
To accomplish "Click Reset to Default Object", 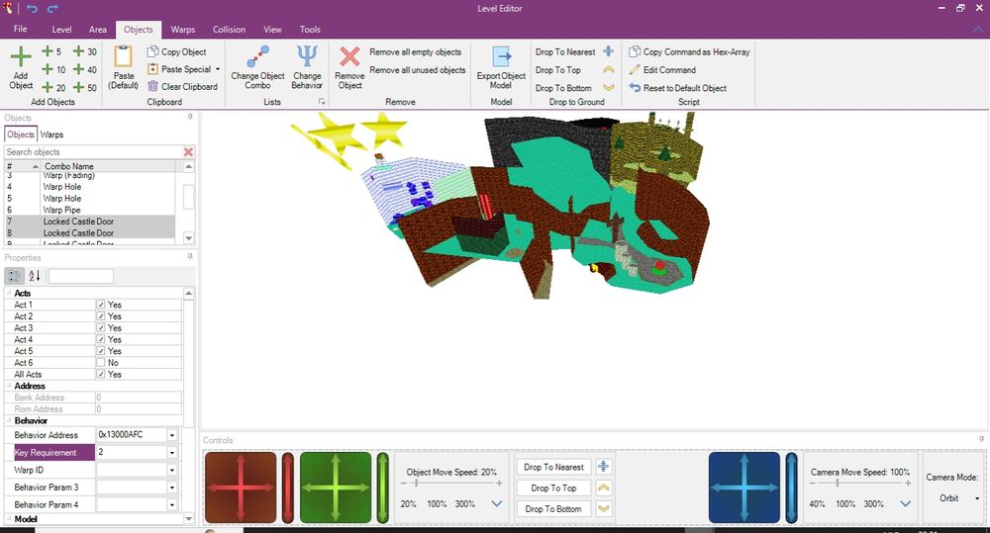I will 678,88.
